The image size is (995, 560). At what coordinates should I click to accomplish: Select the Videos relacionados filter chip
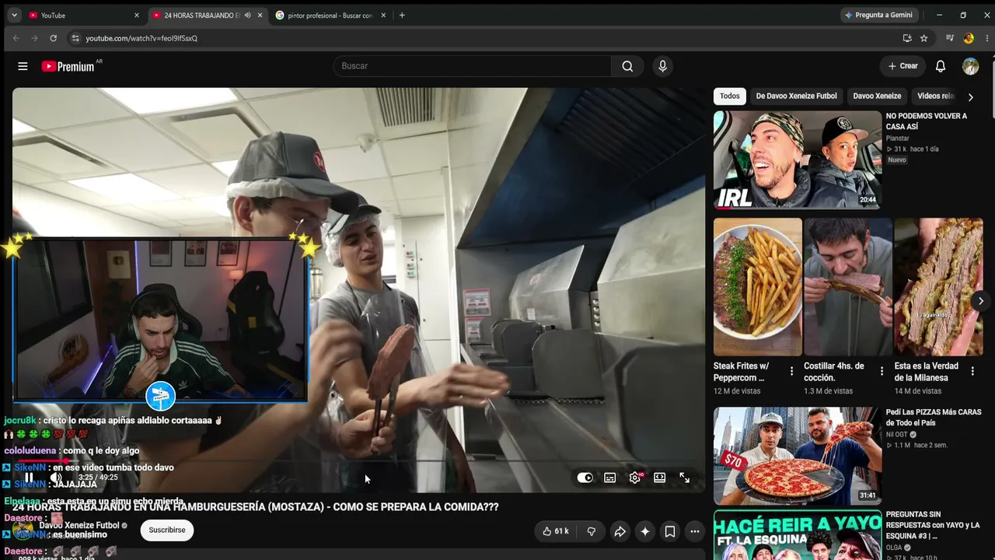tap(936, 96)
